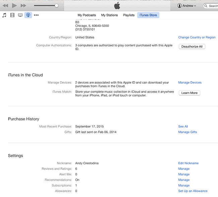The image size is (218, 197).
Task: Click the 2 devices are associated text
Action: [x=122, y=84]
